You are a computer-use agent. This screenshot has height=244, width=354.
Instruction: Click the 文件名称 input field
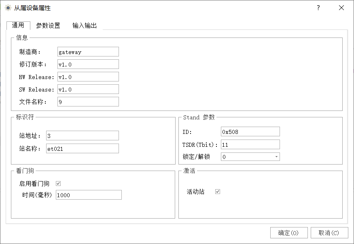point(88,102)
